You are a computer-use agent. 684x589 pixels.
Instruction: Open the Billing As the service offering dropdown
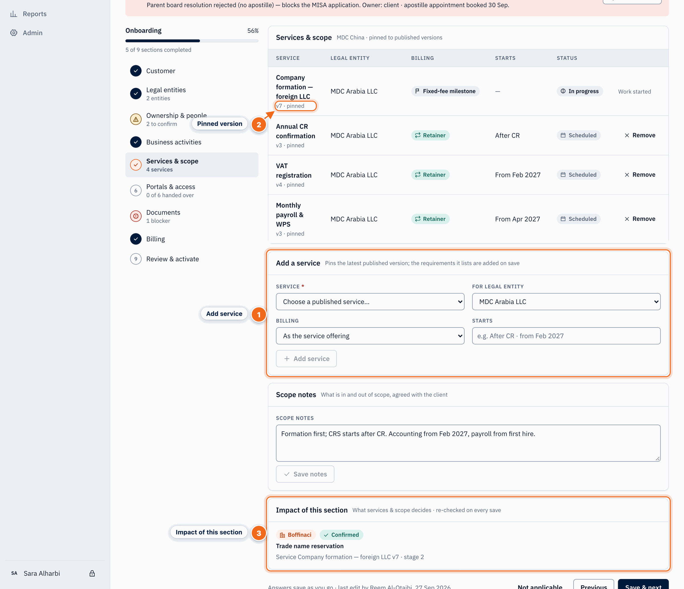(x=370, y=336)
